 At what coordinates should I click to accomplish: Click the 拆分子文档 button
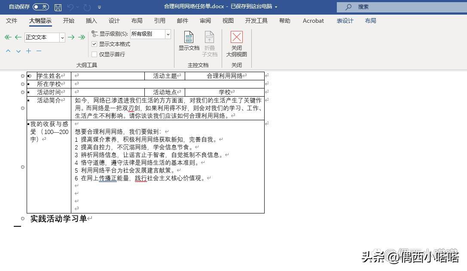[209, 43]
